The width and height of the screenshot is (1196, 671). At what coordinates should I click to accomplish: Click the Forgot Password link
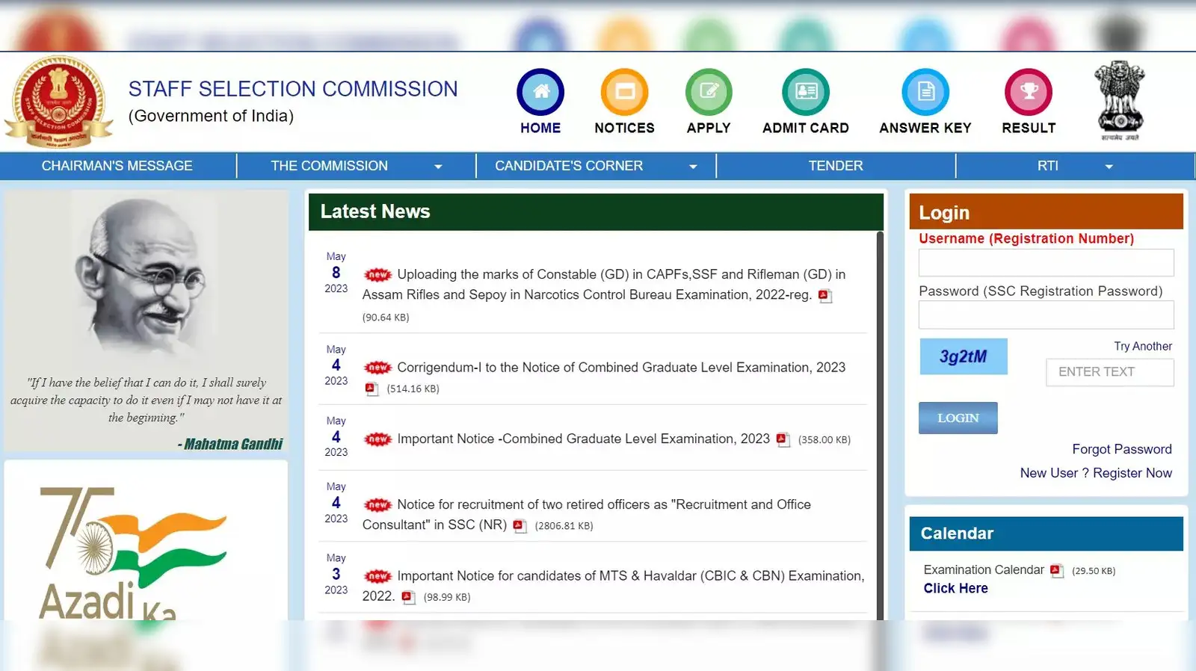click(1121, 449)
